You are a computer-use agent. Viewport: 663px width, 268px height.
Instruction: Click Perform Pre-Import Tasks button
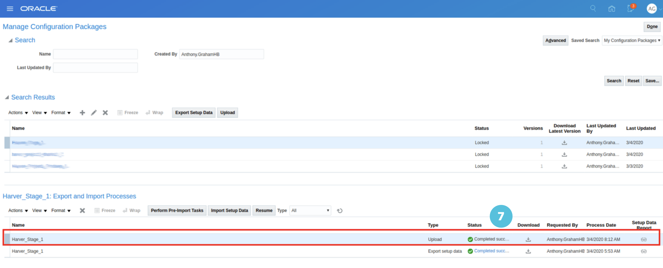[177, 210]
